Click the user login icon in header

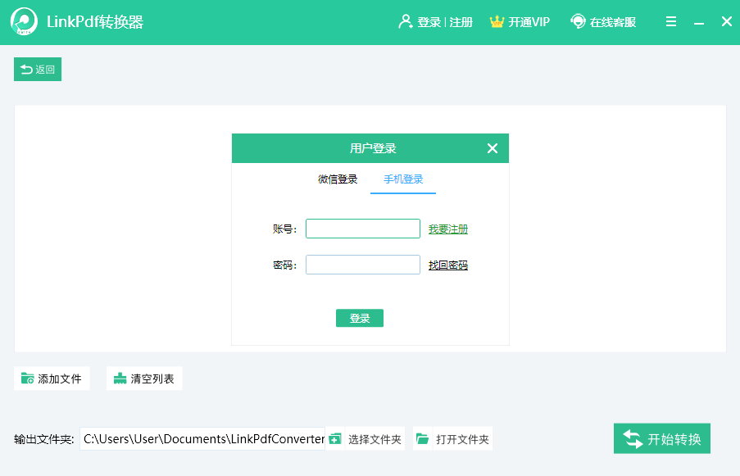pyautogui.click(x=405, y=21)
